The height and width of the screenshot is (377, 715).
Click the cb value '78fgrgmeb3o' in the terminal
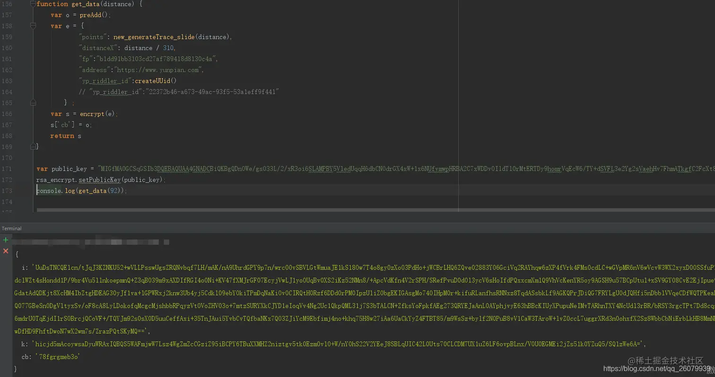(57, 357)
